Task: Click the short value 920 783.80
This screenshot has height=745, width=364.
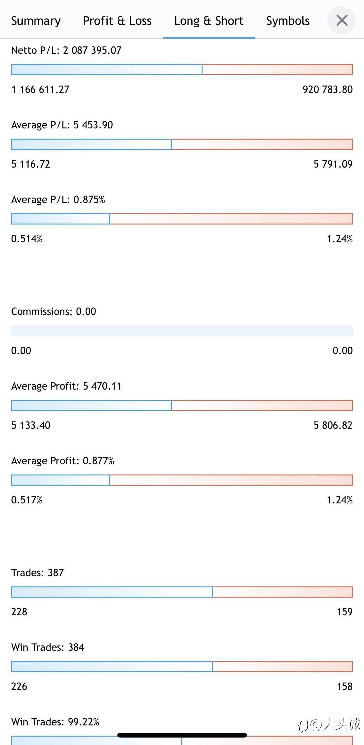Action: (328, 90)
